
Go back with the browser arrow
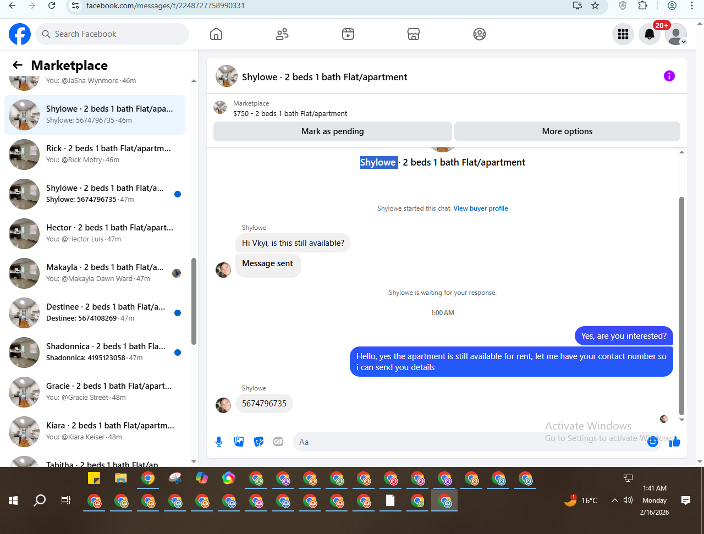click(x=12, y=5)
